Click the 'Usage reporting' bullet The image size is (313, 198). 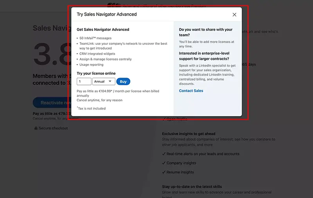point(92,65)
